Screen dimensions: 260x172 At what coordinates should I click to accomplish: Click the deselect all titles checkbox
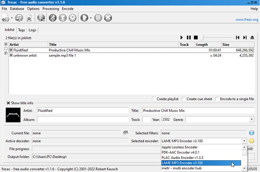[x=6, y=49]
